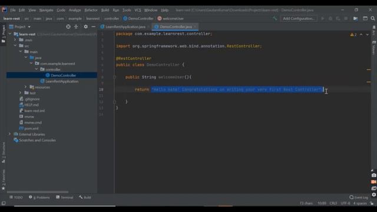This screenshot has width=377, height=212.
Task: Open the VCS menu
Action: [x=137, y=10]
